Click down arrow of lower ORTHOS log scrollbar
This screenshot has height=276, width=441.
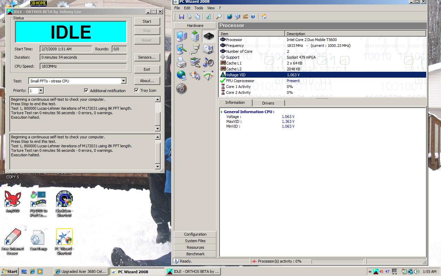(158, 167)
